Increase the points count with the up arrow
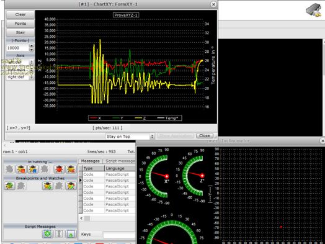 pos(32,46)
